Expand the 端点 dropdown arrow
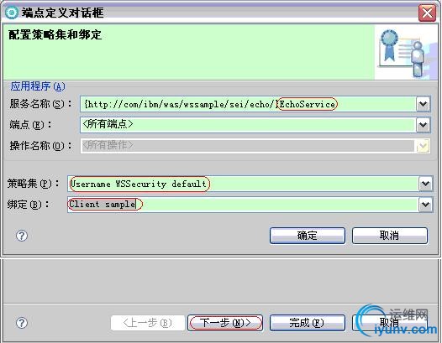442x343 pixels. [424, 125]
